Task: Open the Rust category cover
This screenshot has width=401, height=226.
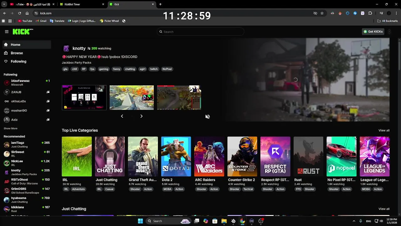Action: (x=308, y=156)
